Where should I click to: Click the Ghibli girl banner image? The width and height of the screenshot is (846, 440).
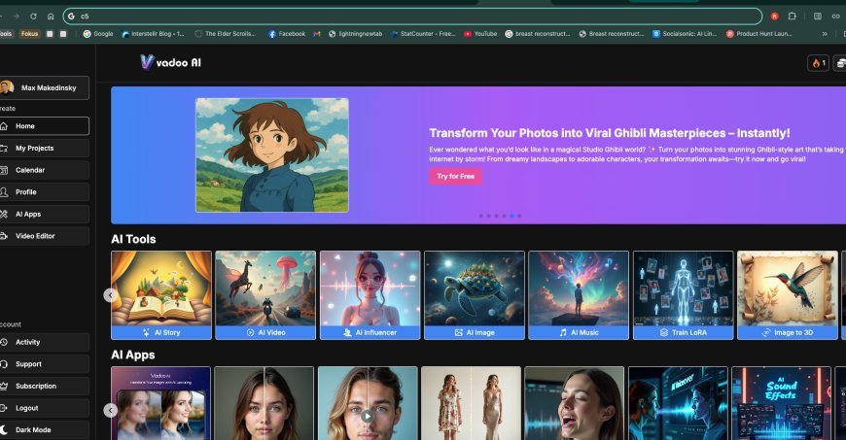(x=272, y=155)
